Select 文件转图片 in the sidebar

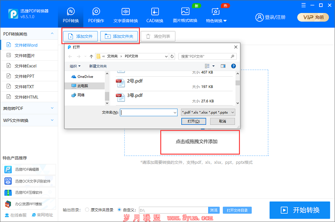click(29, 56)
